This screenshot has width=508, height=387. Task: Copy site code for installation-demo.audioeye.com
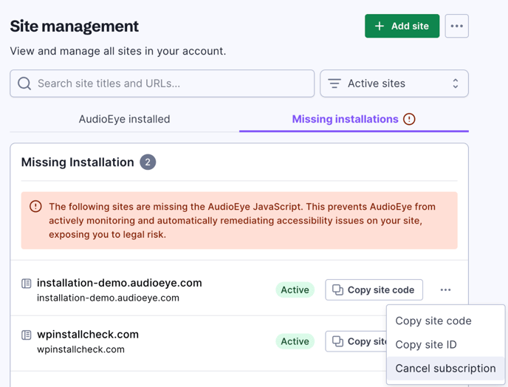[374, 290]
